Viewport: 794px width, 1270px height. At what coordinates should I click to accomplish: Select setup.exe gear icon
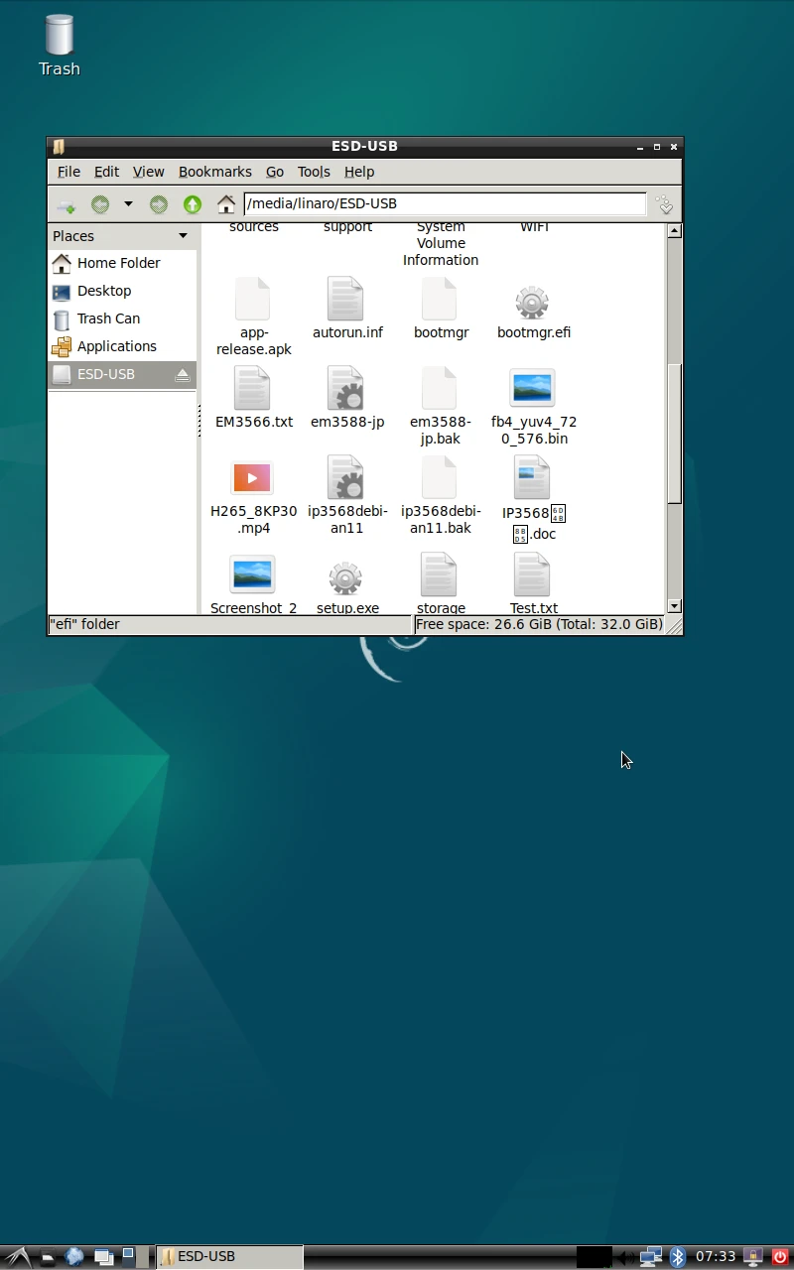[x=345, y=577]
